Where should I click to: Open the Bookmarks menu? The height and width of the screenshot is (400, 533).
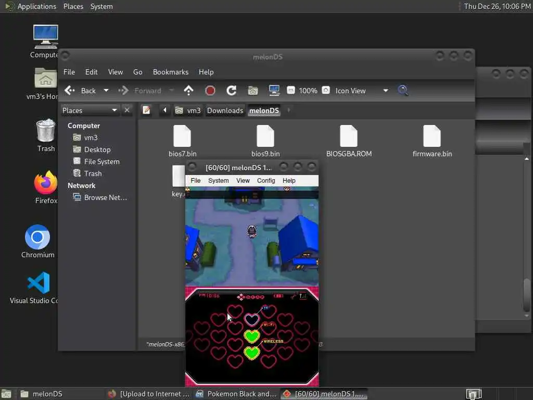(171, 72)
